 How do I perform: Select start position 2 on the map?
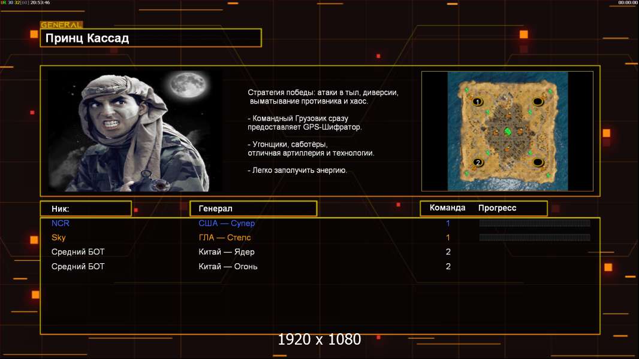(x=478, y=163)
